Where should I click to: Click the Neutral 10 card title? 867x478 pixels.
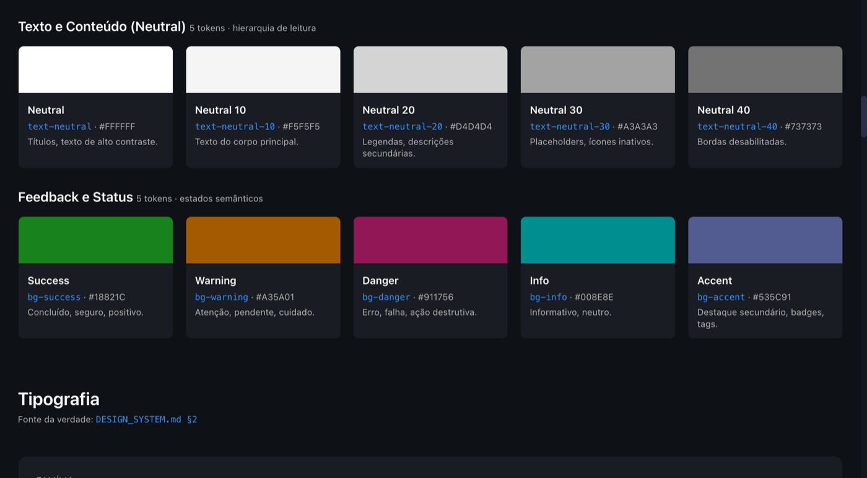tap(220, 110)
